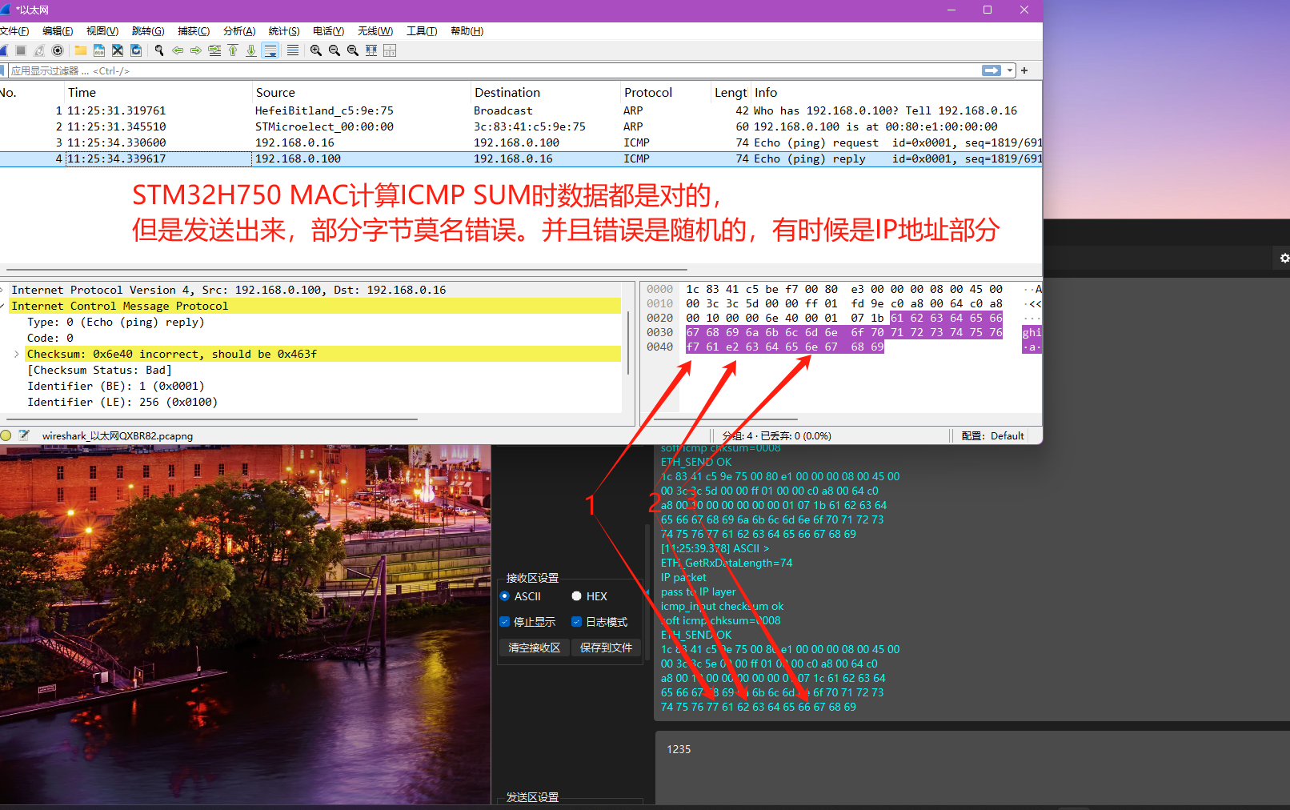
Task: Open the 视图(V) menu
Action: [102, 31]
